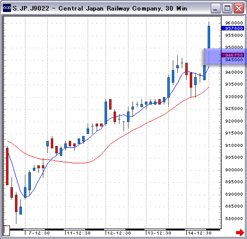The width and height of the screenshot is (247, 239).
Task: Minimize the Central Japan Railway chart window
Action: click(216, 8)
